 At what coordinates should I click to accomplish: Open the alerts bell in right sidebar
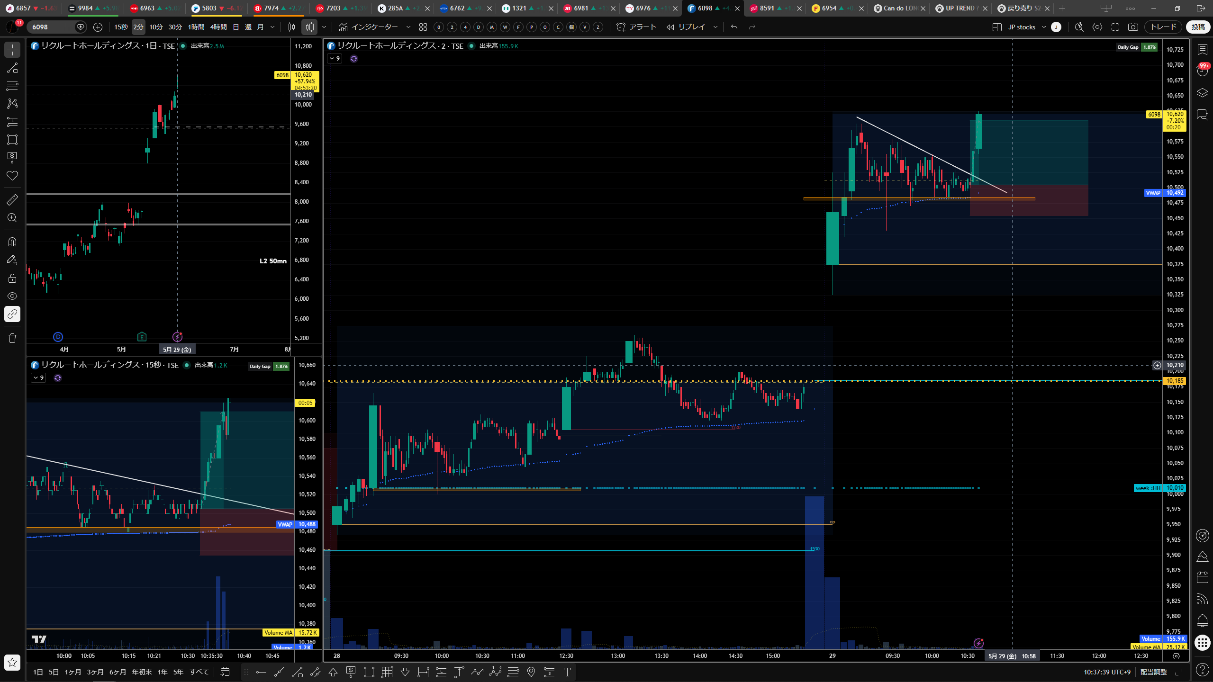point(1202,620)
